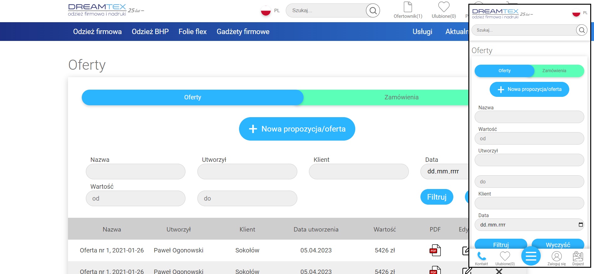
Task: Focus the Klient filter input field
Action: click(359, 172)
